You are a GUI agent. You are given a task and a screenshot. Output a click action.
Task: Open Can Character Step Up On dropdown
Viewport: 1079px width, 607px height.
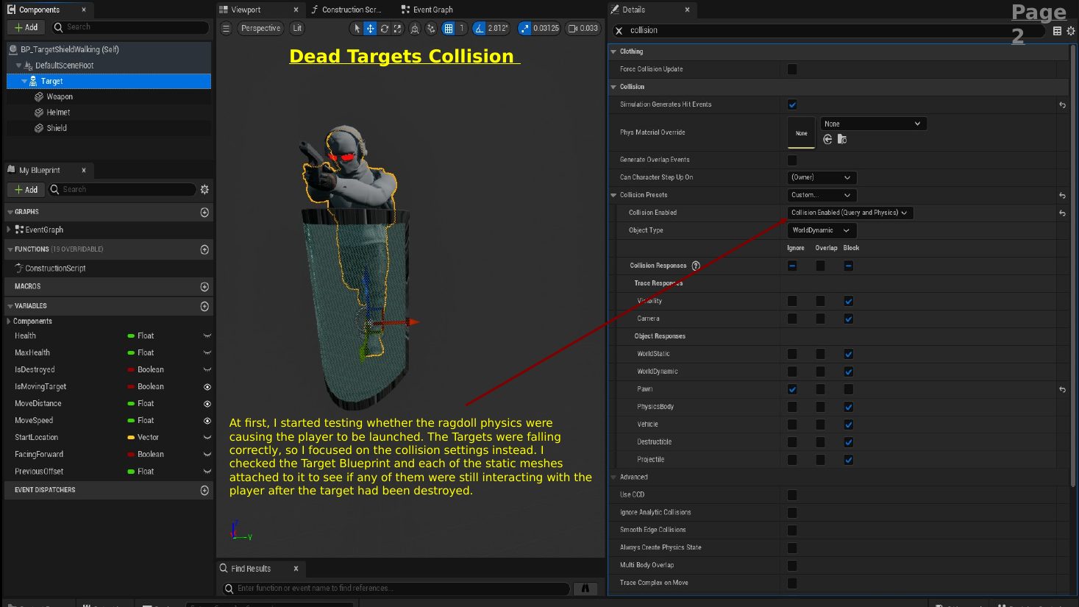coord(822,177)
